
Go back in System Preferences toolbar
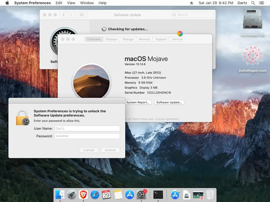pyautogui.click(x=64, y=15)
